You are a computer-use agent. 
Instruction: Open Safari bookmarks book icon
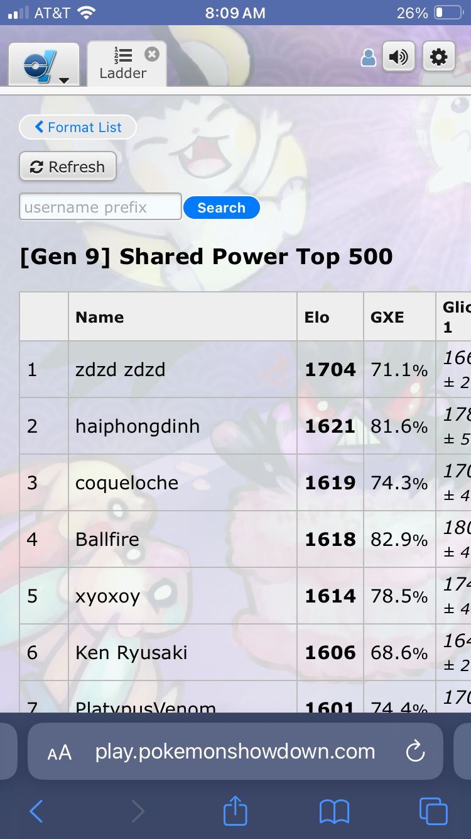point(334,811)
